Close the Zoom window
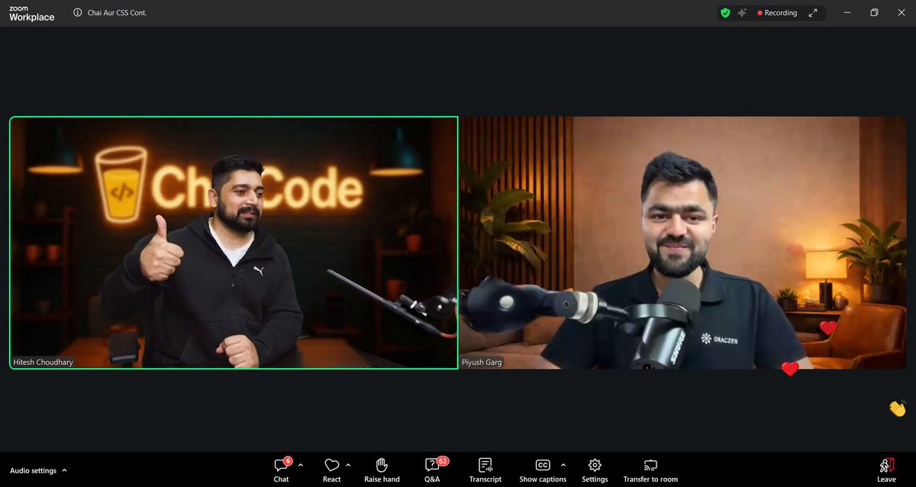Image resolution: width=916 pixels, height=487 pixels. tap(901, 13)
